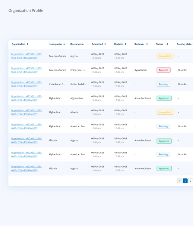Click the sort arrows next to Updated
The height and width of the screenshot is (226, 193).
tap(125, 44)
